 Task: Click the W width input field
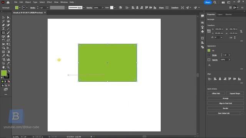[x=233, y=29]
